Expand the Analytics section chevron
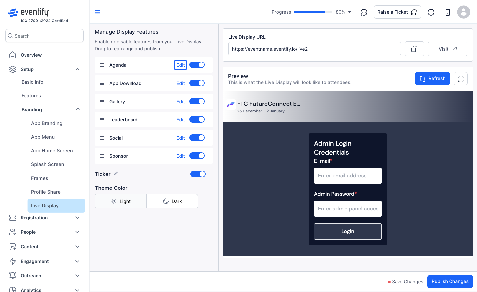This screenshot has width=477, height=292. pyautogui.click(x=77, y=290)
